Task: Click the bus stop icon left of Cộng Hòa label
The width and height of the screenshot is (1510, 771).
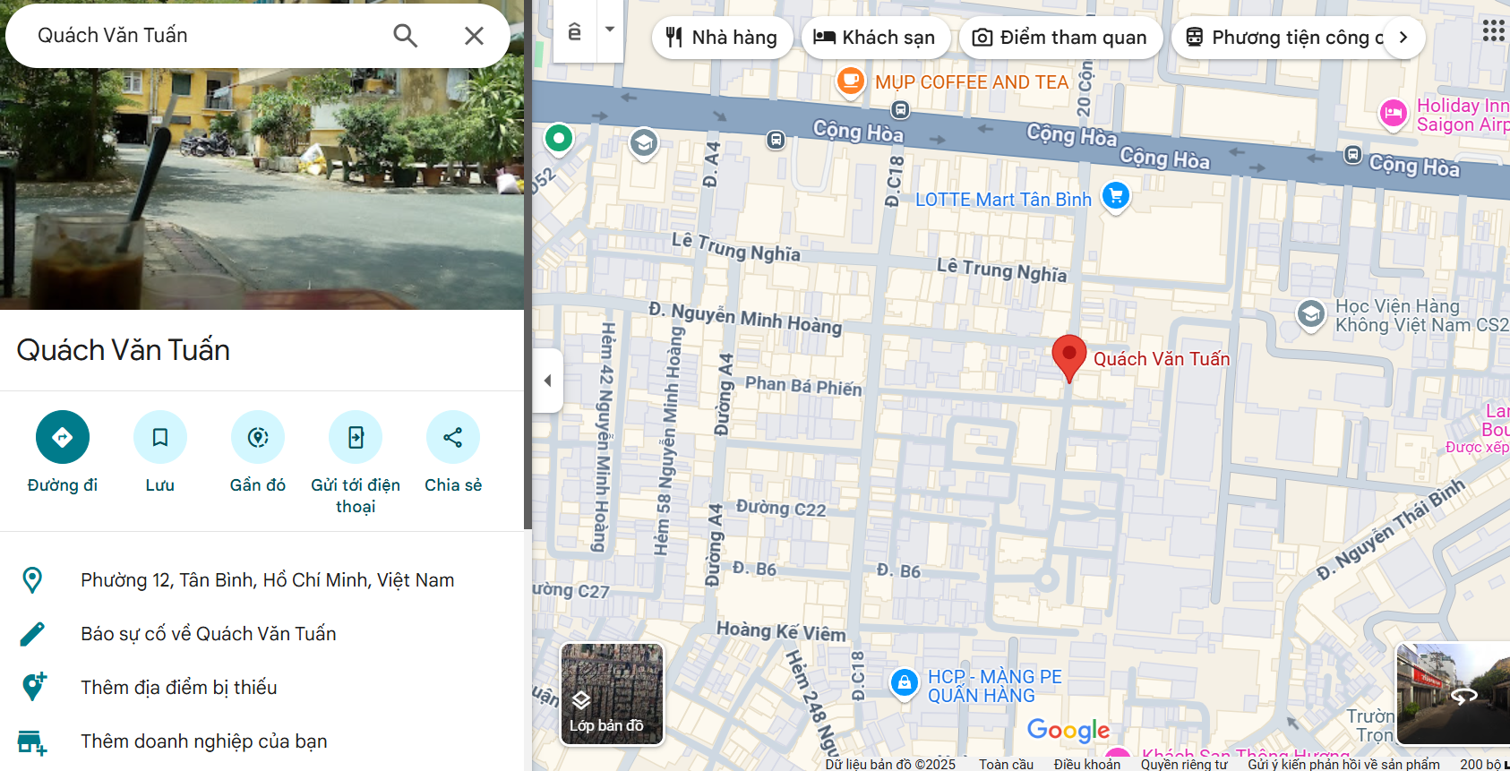Action: [776, 140]
